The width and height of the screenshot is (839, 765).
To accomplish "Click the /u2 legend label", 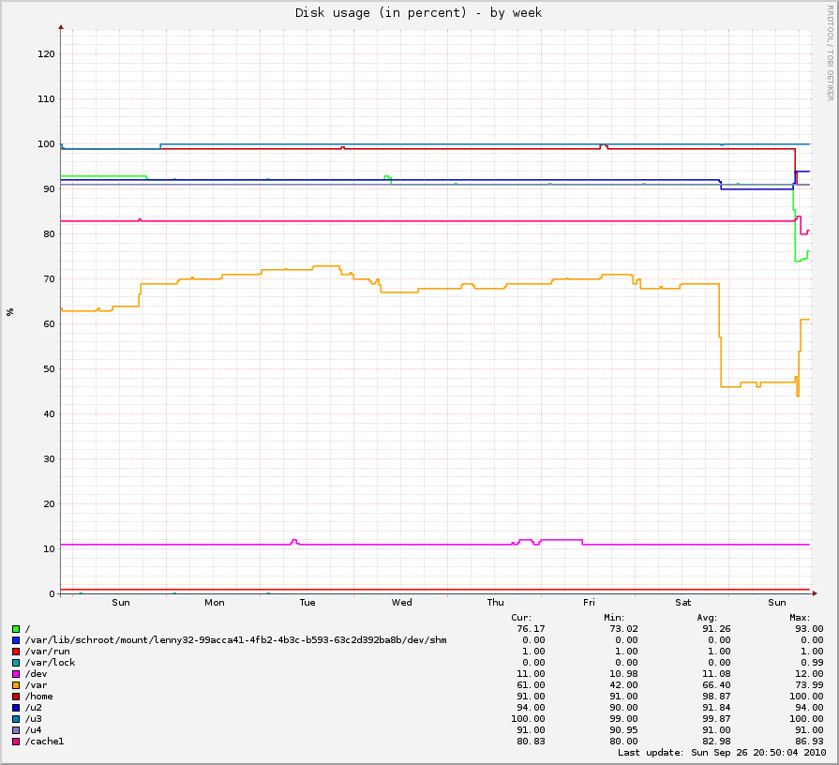I will pos(33,708).
